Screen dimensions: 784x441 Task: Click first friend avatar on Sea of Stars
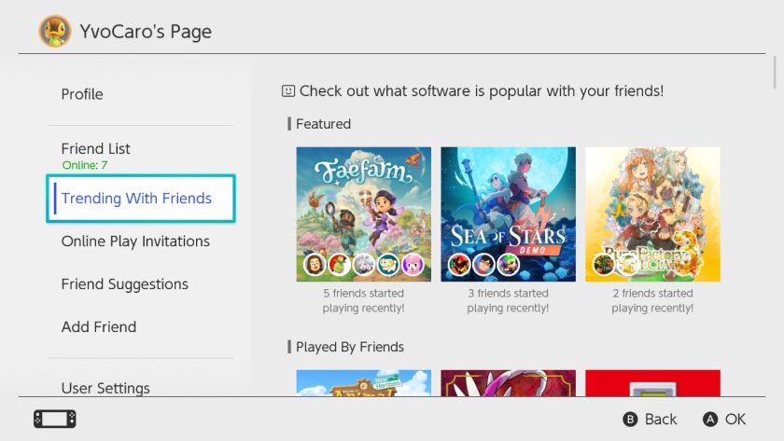[x=459, y=265]
